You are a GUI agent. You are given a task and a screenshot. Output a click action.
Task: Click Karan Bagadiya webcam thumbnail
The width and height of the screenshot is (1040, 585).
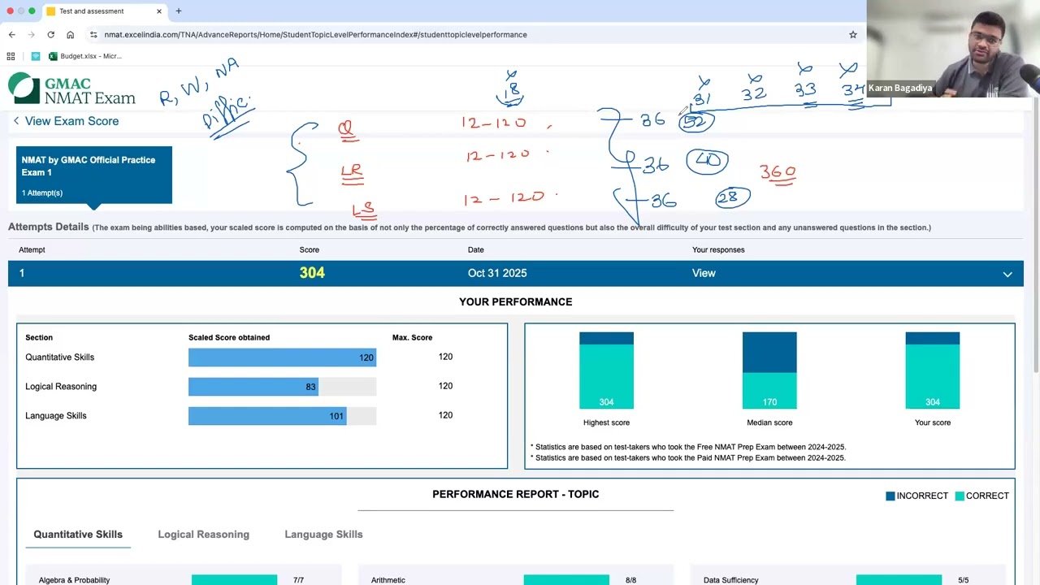coord(953,49)
